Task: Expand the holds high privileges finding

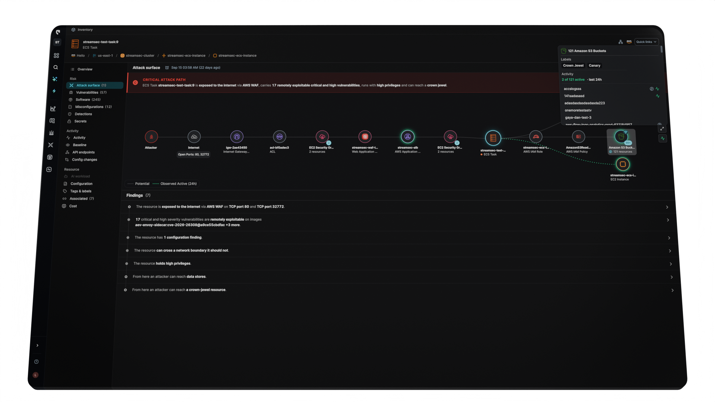Action: point(671,264)
